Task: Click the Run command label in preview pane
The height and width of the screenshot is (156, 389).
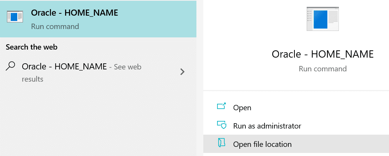Action: (322, 69)
